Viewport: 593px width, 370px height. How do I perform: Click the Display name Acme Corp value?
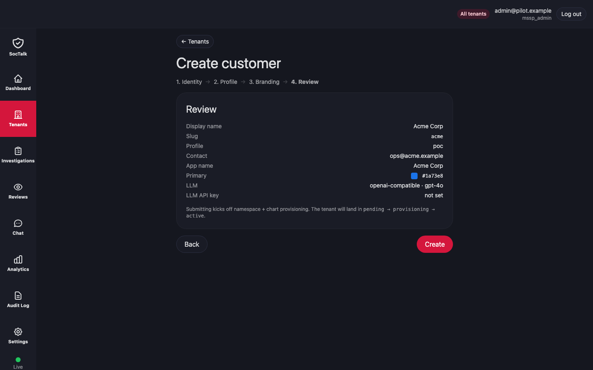click(428, 126)
